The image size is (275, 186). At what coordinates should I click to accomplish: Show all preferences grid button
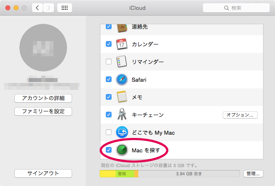coord(65,8)
